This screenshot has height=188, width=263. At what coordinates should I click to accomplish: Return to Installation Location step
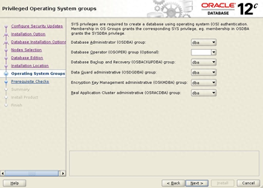pyautogui.click(x=30, y=66)
